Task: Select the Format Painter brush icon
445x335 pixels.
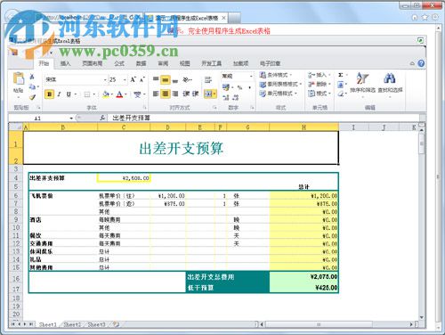Action: click(x=32, y=97)
